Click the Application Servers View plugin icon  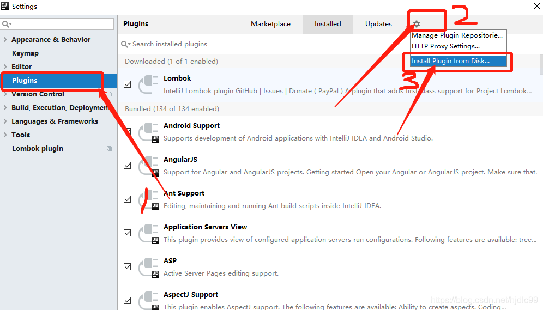click(x=149, y=234)
